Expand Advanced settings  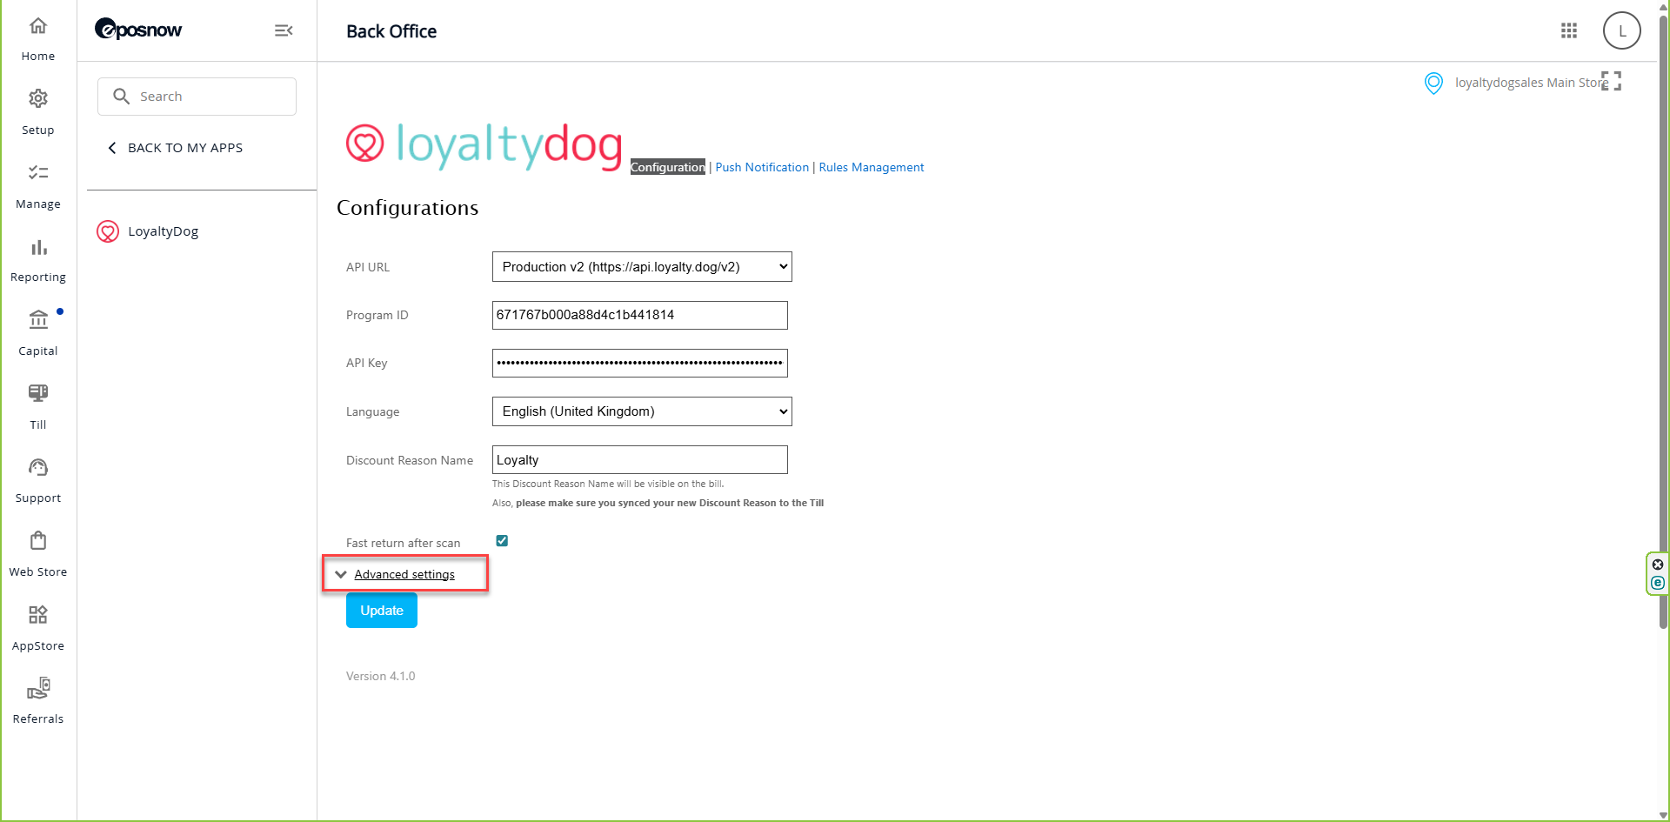(404, 574)
